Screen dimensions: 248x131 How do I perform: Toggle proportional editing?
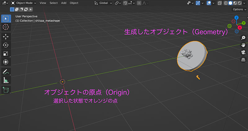tap(139, 3)
